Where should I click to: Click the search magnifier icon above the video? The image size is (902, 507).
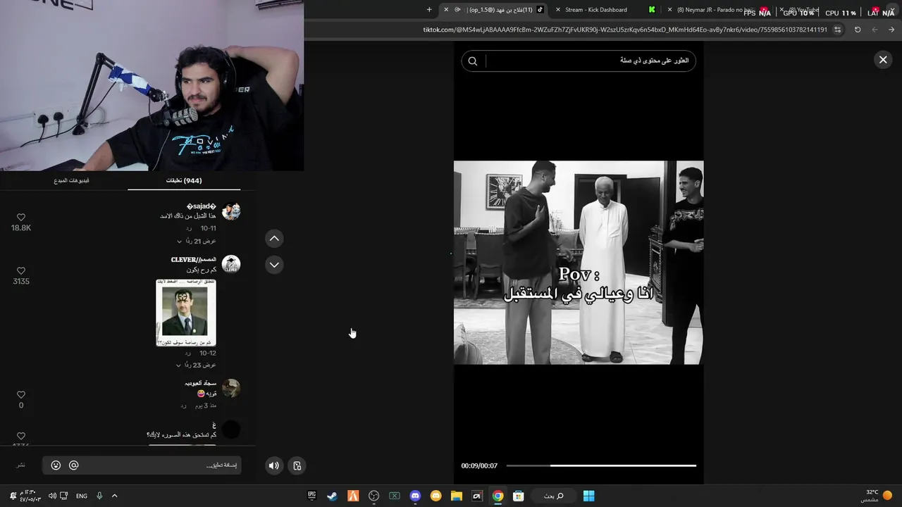click(473, 61)
